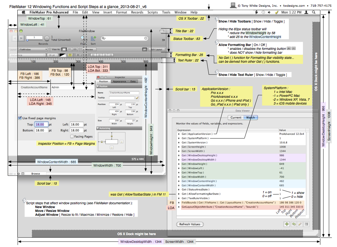Click the duplicate expression arrows icon

click(294, 224)
